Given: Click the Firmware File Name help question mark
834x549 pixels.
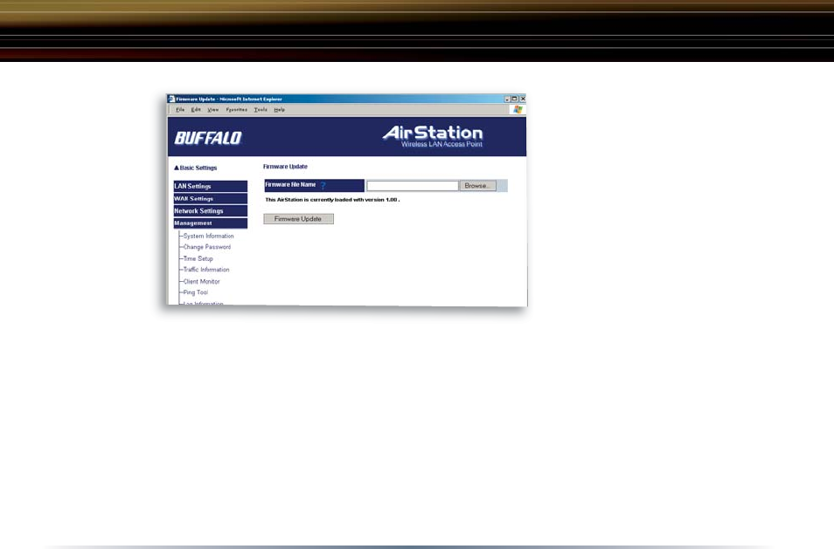Looking at the screenshot, I should coord(323,185).
